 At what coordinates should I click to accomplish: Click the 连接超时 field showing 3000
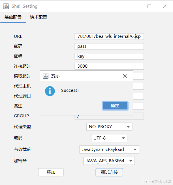point(109,66)
